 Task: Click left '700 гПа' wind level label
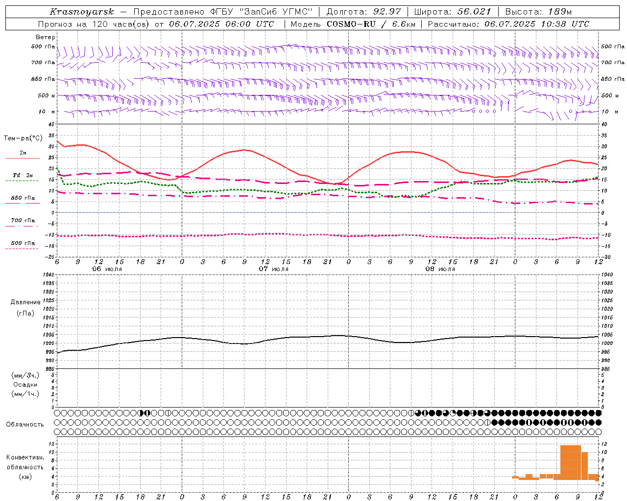(43, 63)
